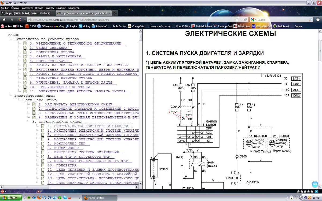Reload the page using the address bar icon
This screenshot has width=322, height=201.
pos(246,20)
